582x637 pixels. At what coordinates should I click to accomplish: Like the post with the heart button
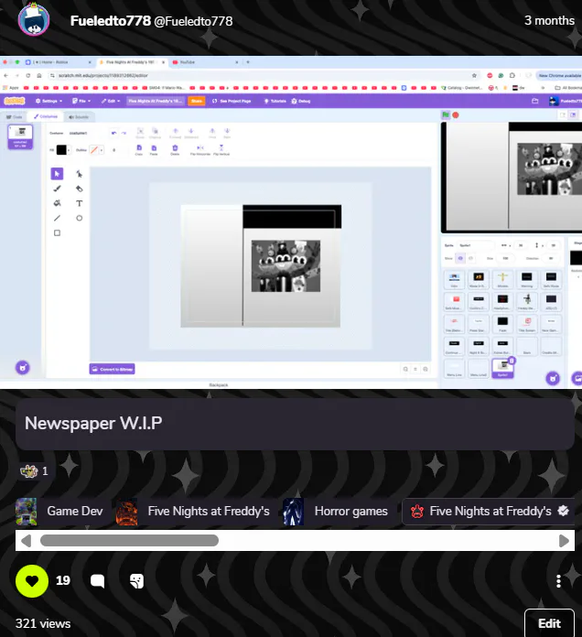pyautogui.click(x=32, y=581)
